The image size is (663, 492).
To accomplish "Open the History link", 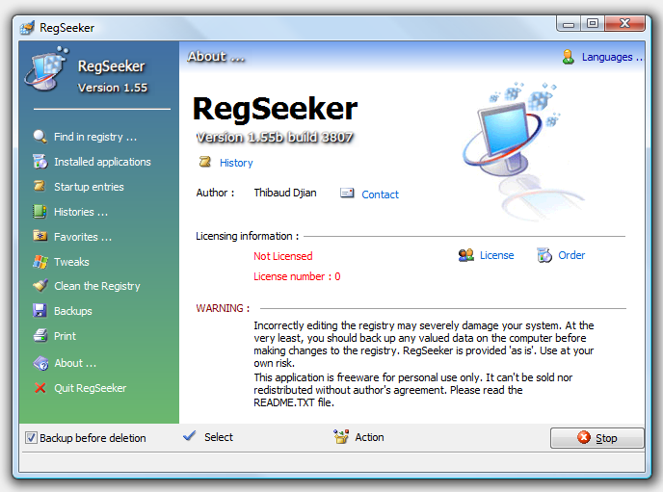I will coord(236,163).
